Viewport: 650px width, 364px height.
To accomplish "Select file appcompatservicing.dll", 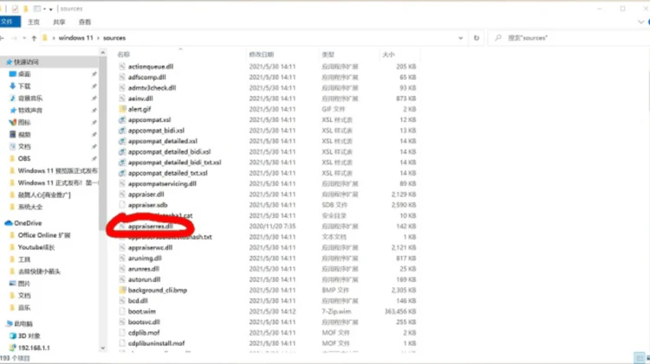I will tap(162, 183).
